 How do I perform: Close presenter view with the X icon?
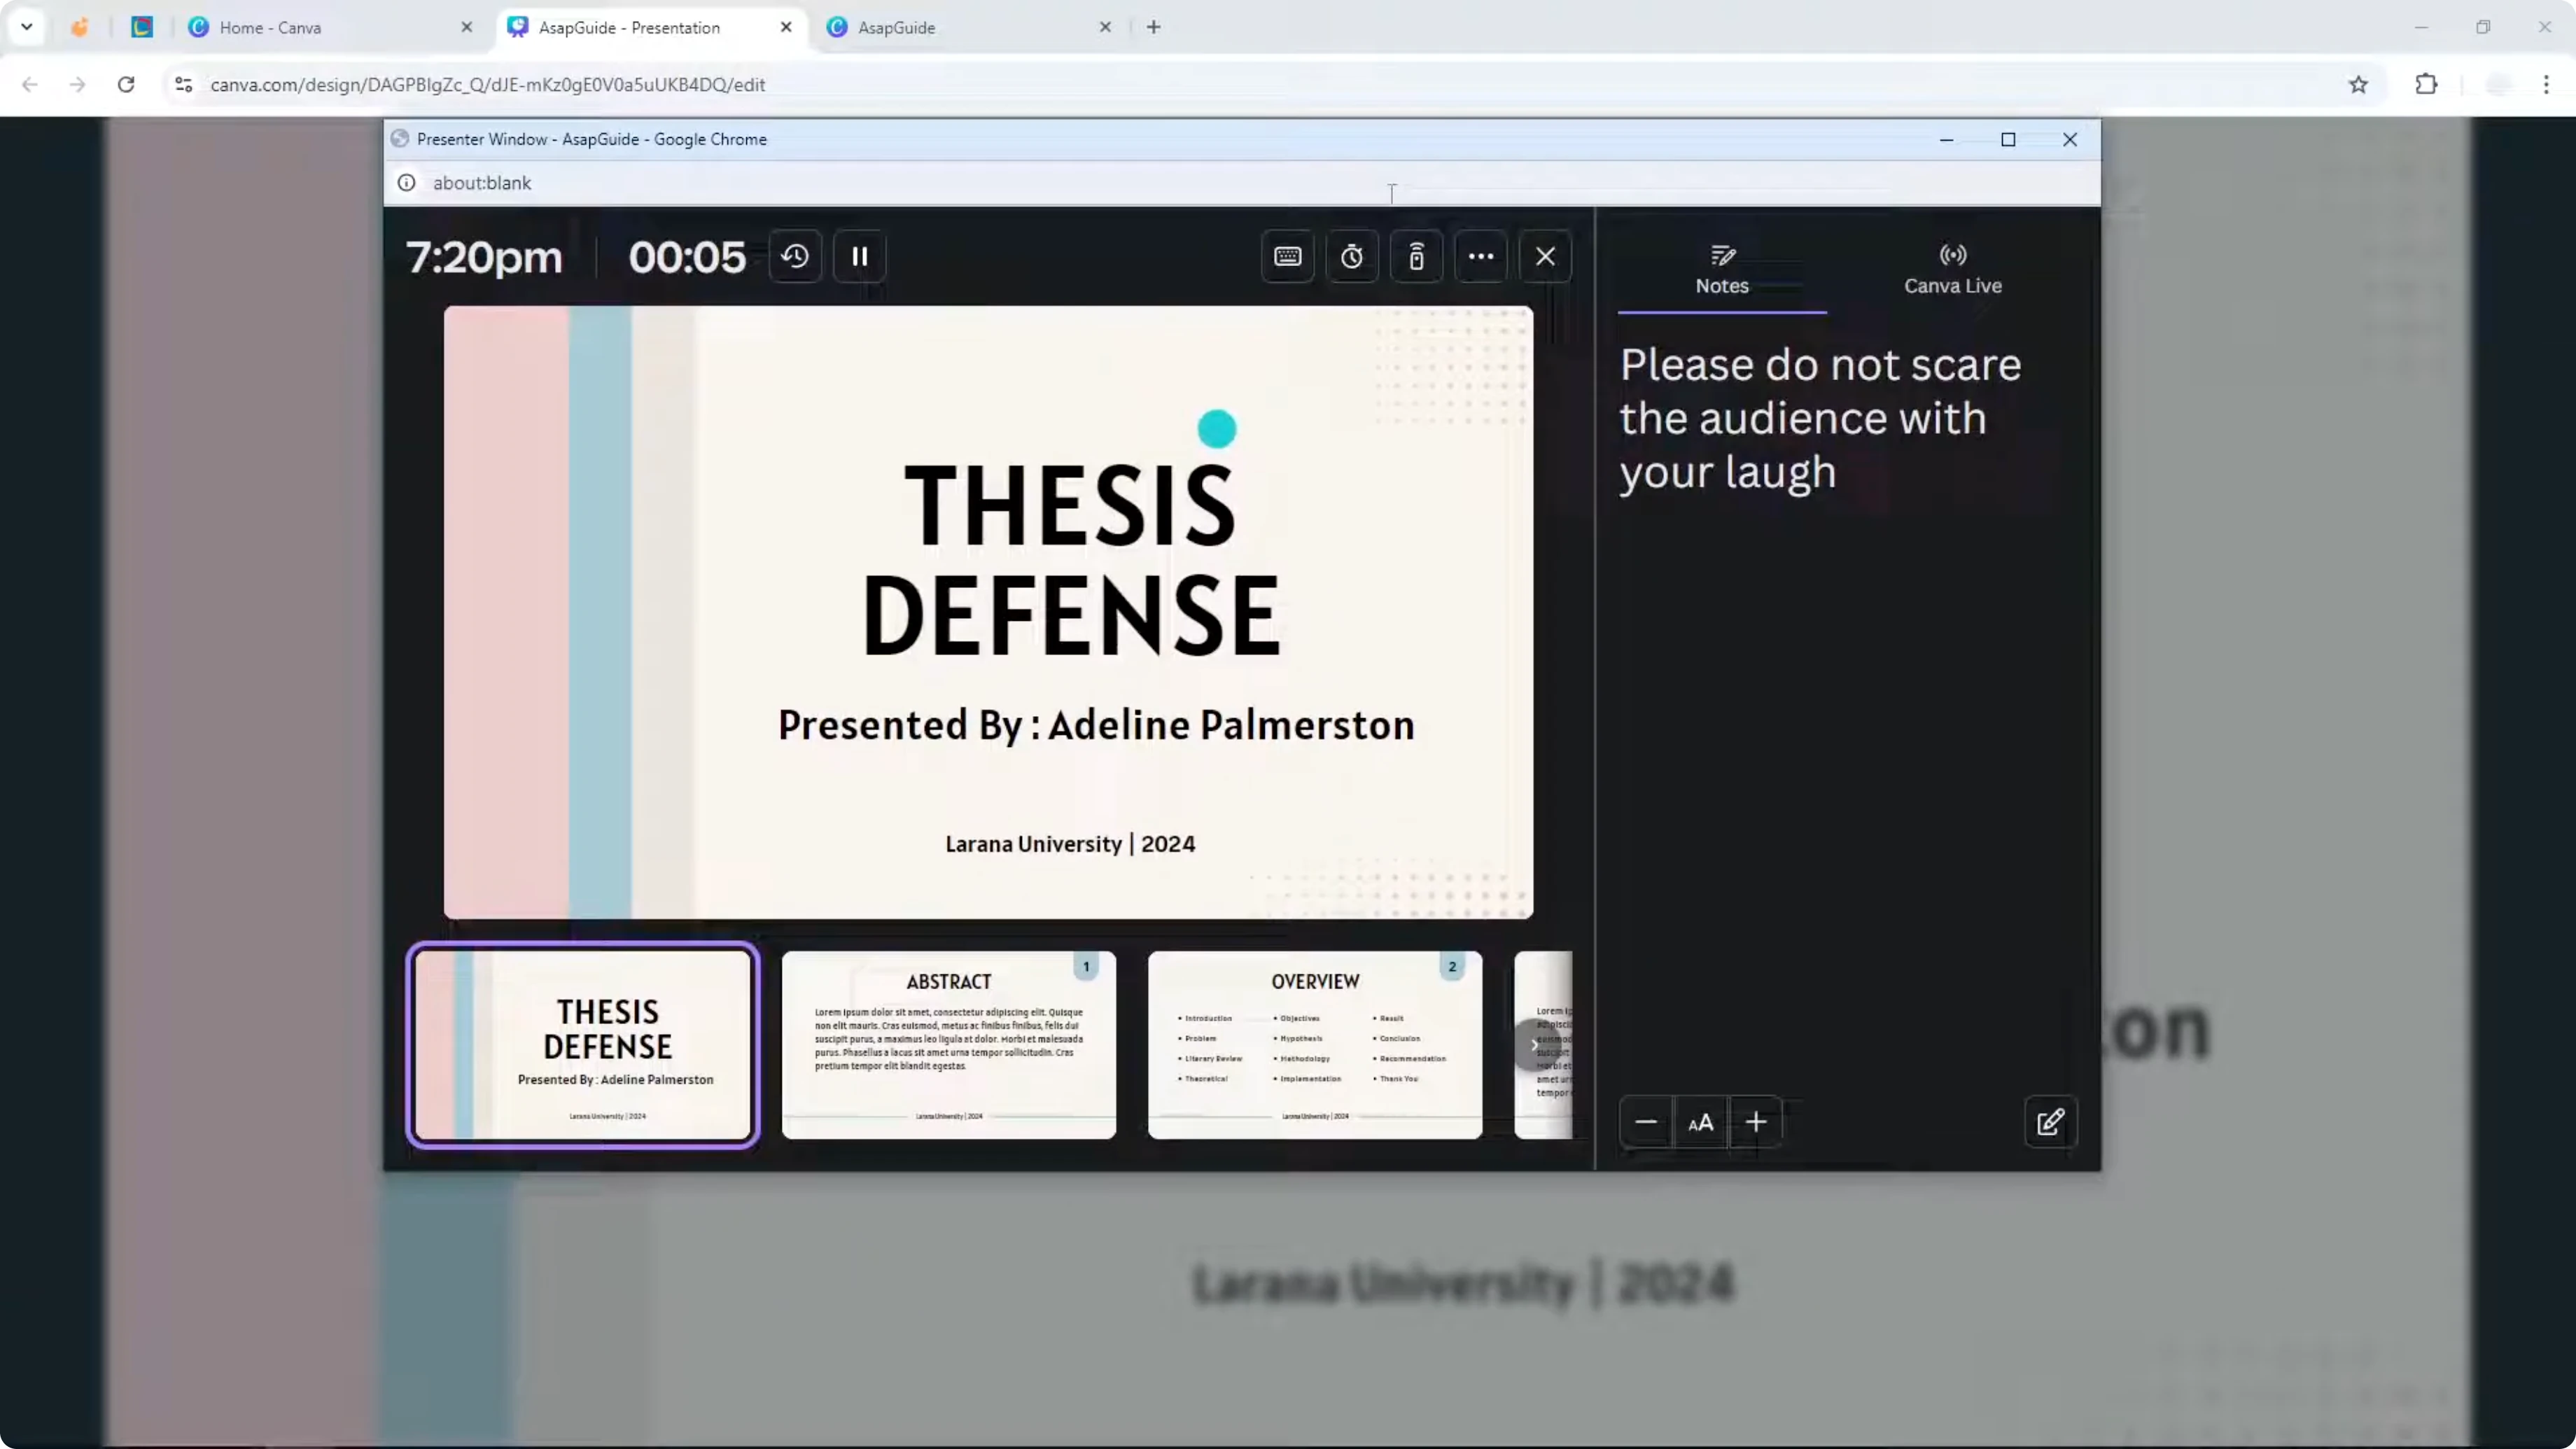click(x=1545, y=257)
